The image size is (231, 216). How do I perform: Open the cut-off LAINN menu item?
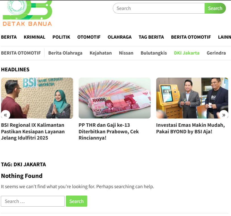click(224, 37)
